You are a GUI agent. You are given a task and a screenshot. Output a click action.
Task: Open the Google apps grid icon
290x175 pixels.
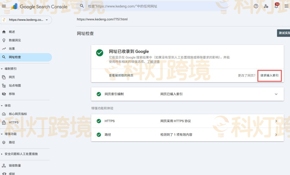pos(287,6)
